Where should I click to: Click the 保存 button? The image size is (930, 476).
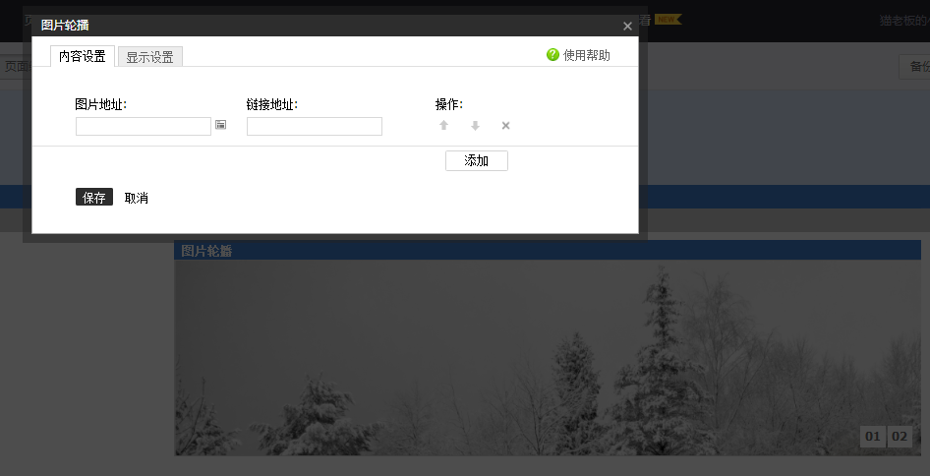tap(94, 198)
